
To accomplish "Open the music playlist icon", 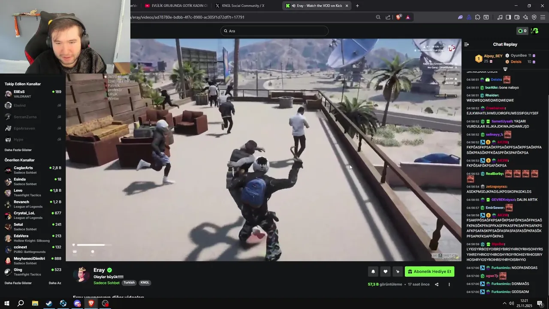I will 500,17.
